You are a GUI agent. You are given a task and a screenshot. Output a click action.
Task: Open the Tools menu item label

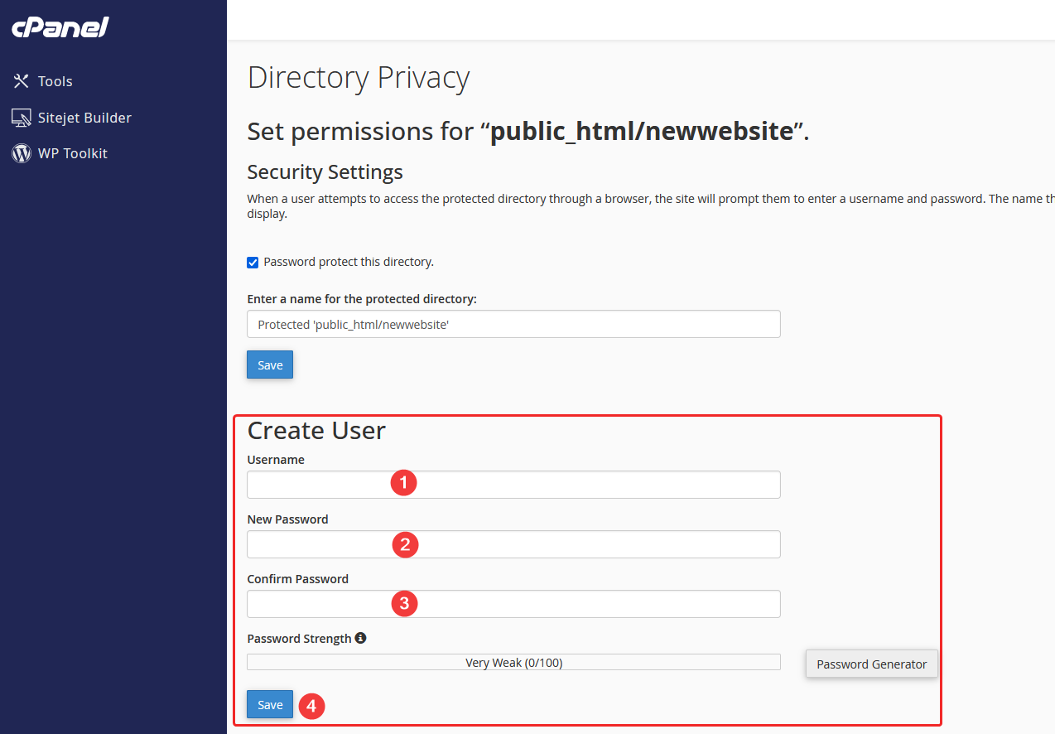(x=55, y=81)
